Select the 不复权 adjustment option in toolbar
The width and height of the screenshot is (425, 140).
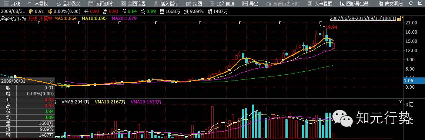38,4
